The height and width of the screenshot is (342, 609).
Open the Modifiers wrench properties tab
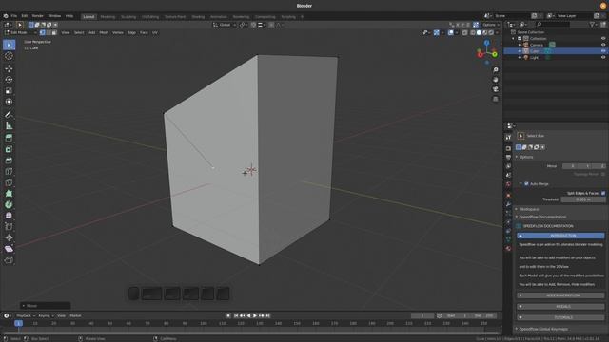tap(508, 204)
